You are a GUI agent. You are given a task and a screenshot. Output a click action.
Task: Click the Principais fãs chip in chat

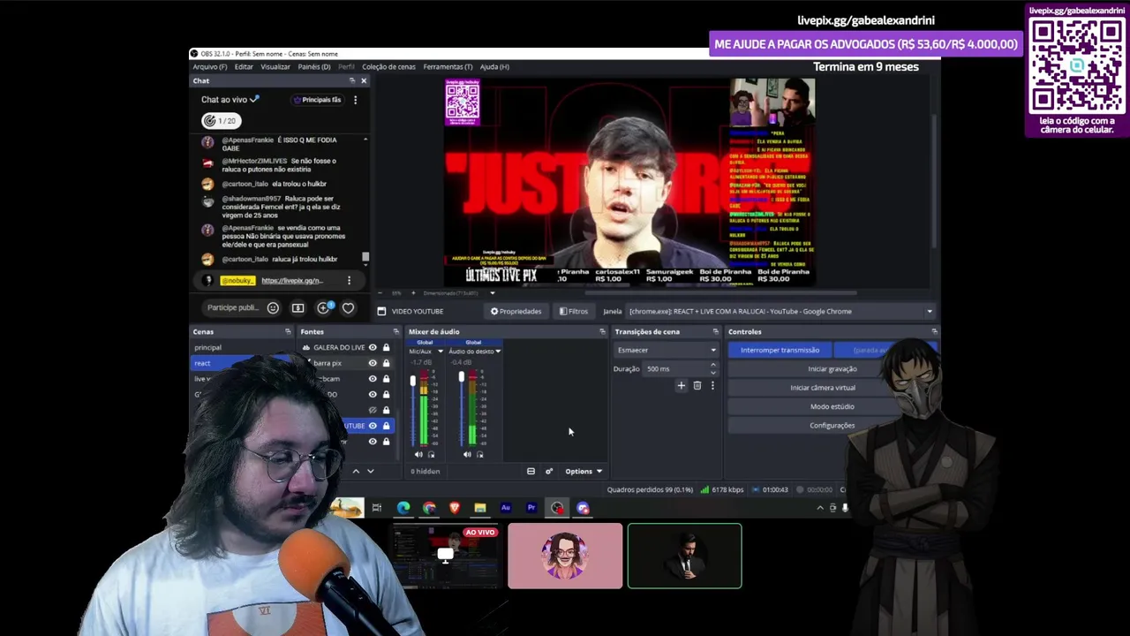coord(318,100)
